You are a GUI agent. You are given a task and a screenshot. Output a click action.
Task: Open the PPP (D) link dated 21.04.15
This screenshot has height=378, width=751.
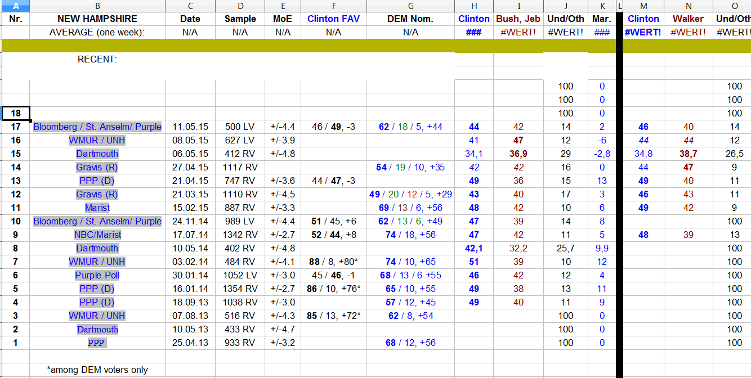[x=97, y=181]
